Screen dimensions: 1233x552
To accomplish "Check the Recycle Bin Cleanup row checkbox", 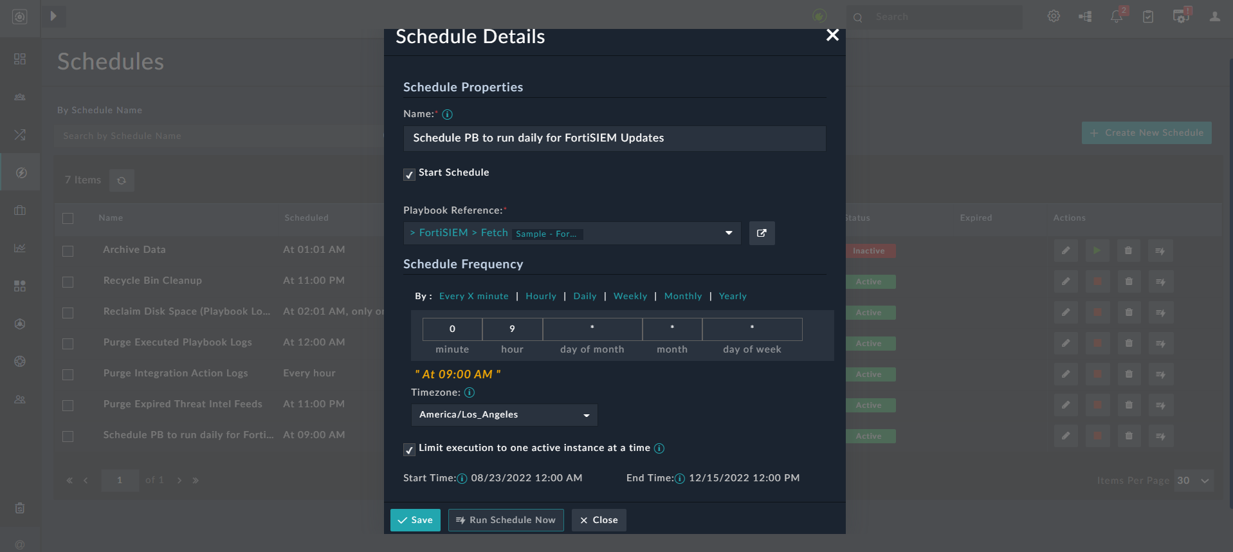I will click(68, 282).
